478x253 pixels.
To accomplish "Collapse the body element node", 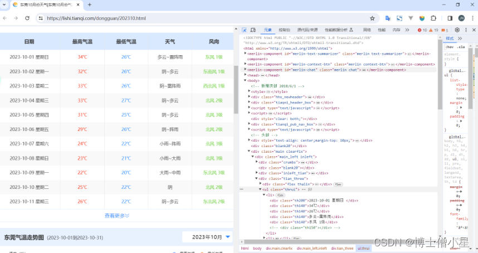I will tap(245, 80).
